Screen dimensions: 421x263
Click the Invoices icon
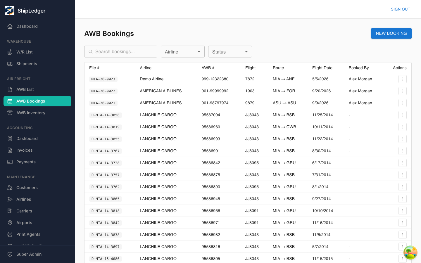(x=10, y=150)
